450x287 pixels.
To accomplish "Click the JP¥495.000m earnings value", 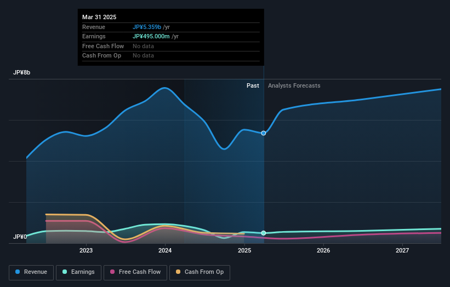I will pos(151,36).
